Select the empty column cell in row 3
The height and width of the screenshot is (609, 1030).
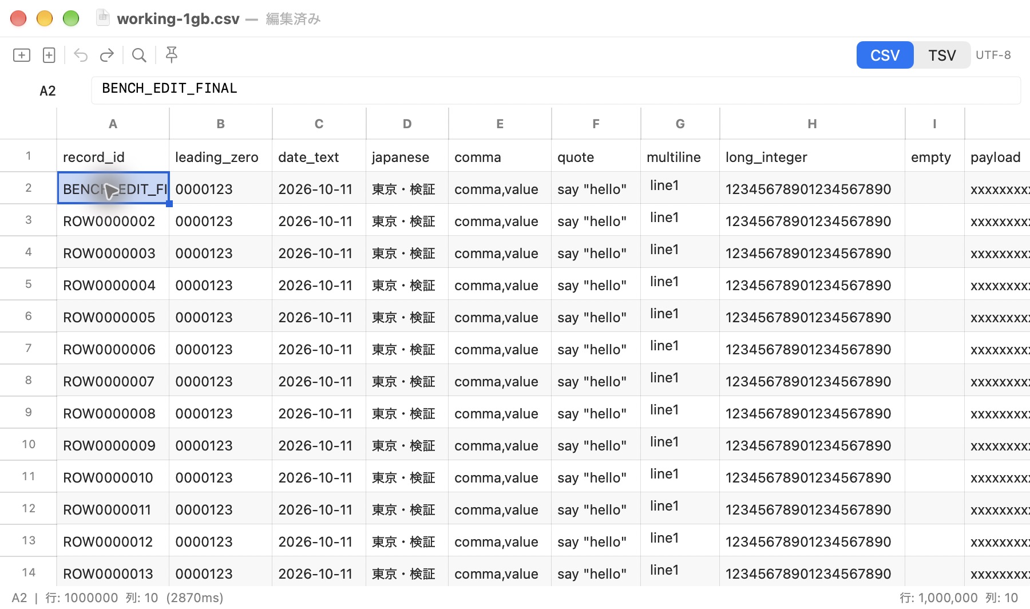click(x=934, y=221)
